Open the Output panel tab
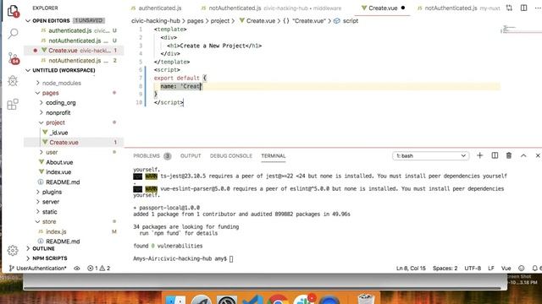542x304 pixels. click(191, 155)
